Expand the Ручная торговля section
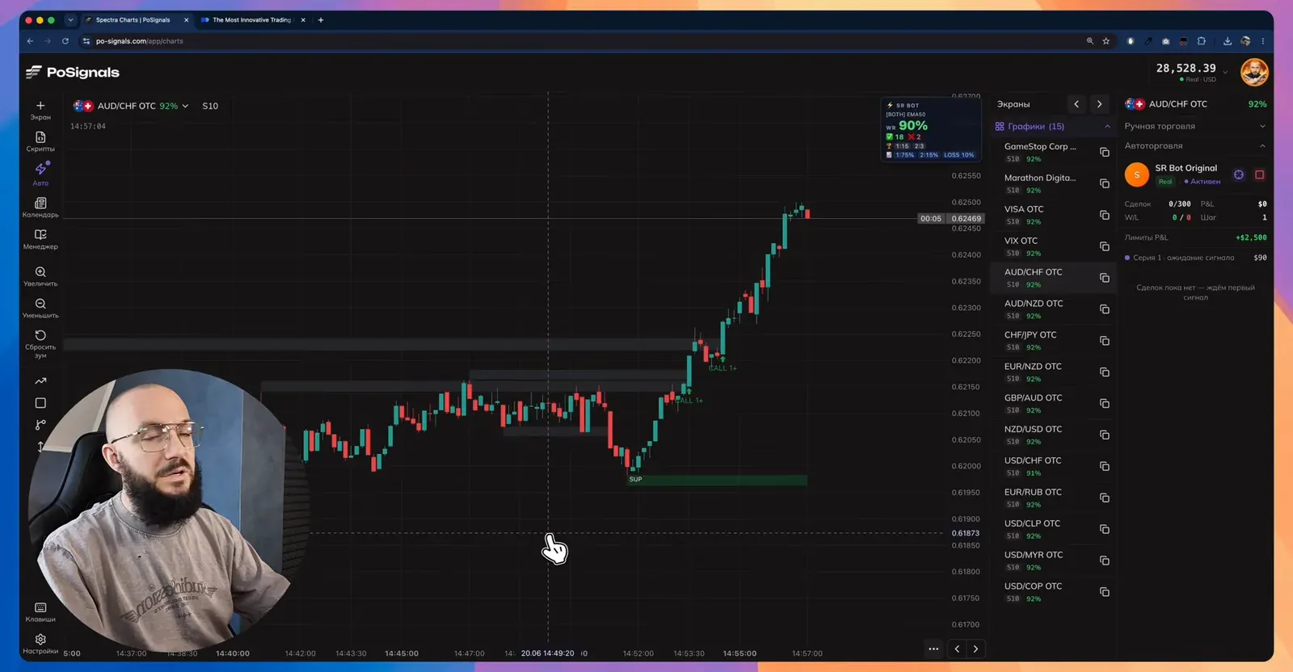The image size is (1293, 672). pyautogui.click(x=1195, y=126)
